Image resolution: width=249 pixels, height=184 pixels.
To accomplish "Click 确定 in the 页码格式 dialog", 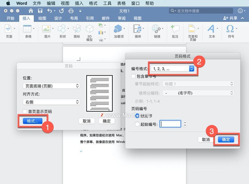I will click(226, 139).
